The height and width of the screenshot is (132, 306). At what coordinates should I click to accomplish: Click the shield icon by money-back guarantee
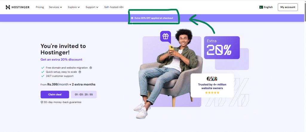[x=42, y=102]
